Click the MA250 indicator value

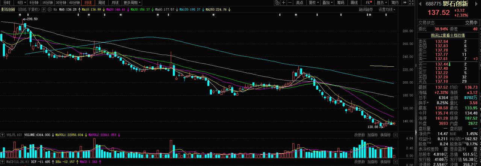coord(216,10)
